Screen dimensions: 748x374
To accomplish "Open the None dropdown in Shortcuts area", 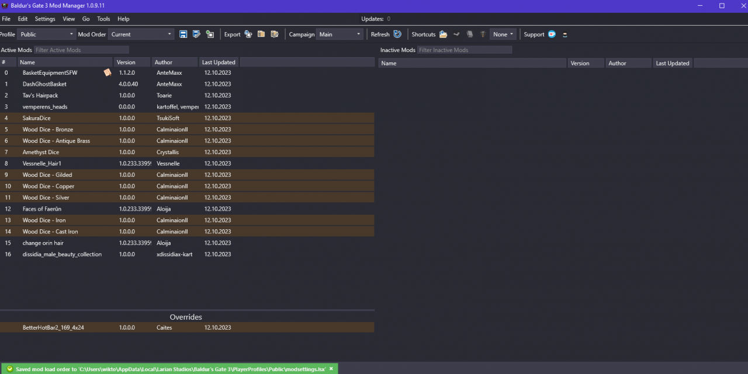I will pos(503,34).
